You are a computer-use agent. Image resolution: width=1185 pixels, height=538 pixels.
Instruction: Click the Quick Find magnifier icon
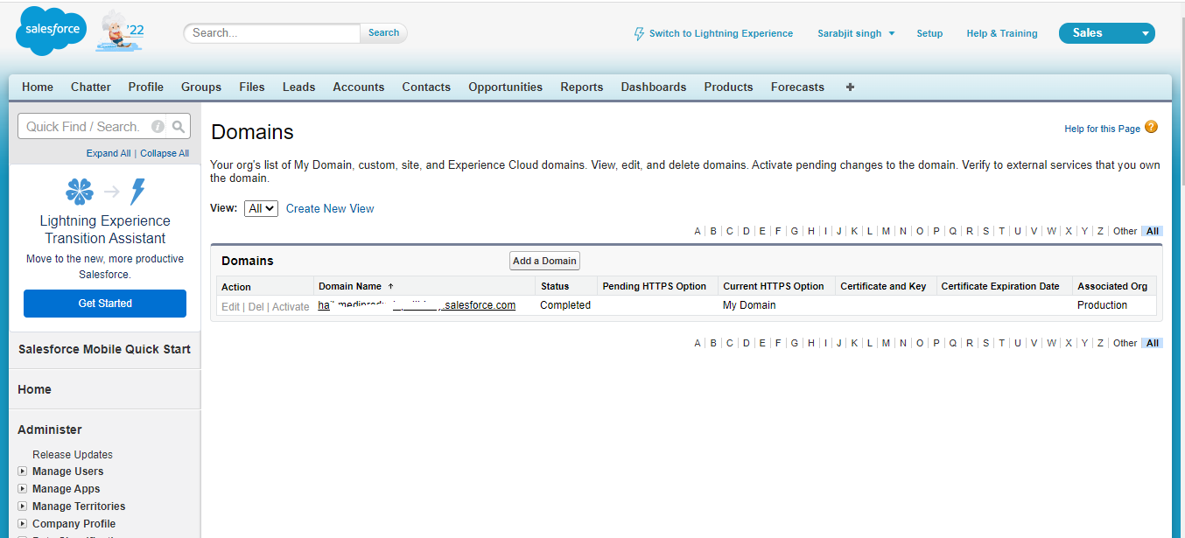(179, 127)
